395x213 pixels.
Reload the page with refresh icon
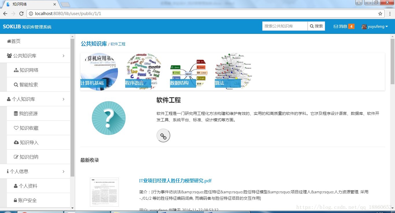tap(21, 14)
